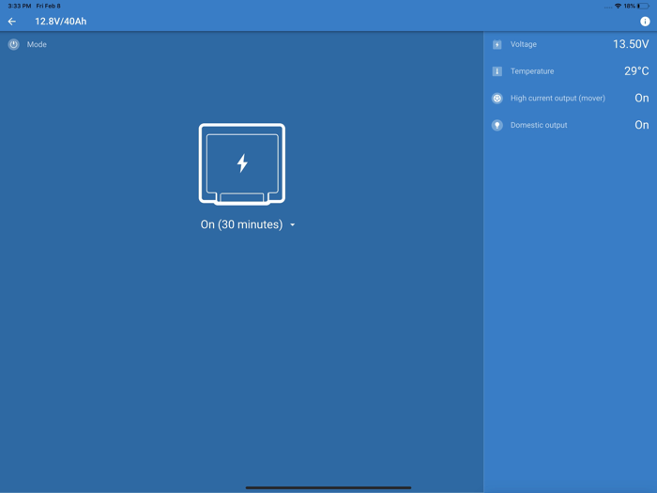Click the Mode label

pyautogui.click(x=37, y=44)
